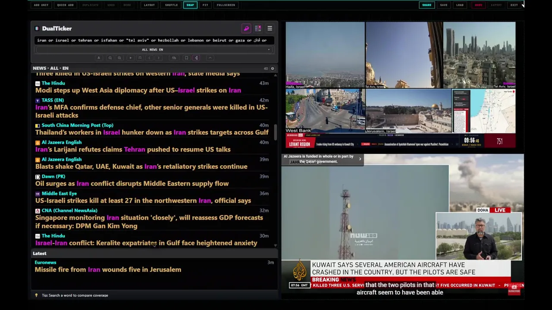Viewport: 552px width, 310px height.
Task: Click the lightbulb tip icon
Action: [36, 295]
